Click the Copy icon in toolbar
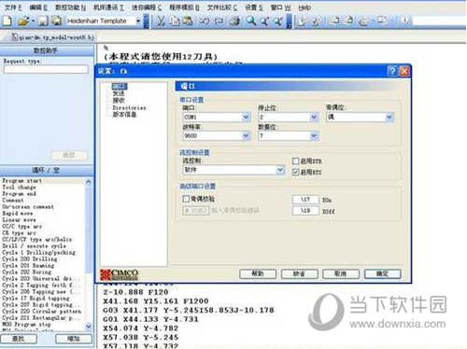This screenshot has width=467, height=349. [x=175, y=21]
